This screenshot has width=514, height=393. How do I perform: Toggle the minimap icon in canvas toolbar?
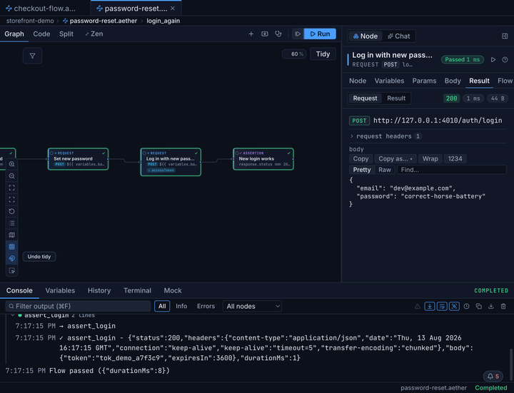(12, 235)
